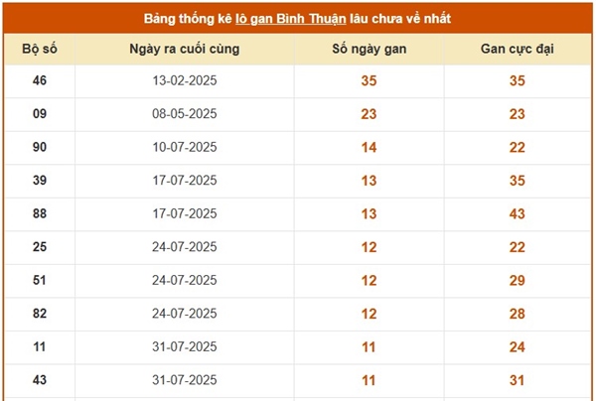The height and width of the screenshot is (401, 596).
Task: Click number 90 in the Bộ số column
Action: [x=40, y=148]
